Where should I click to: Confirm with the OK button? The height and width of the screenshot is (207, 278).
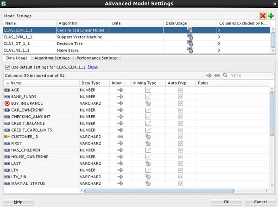(x=227, y=202)
